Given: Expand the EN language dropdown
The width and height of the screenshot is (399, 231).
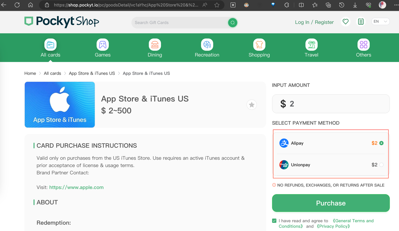Looking at the screenshot, I should (x=380, y=22).
